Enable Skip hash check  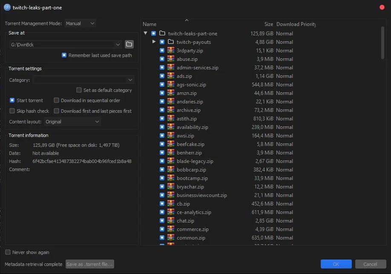[12, 111]
